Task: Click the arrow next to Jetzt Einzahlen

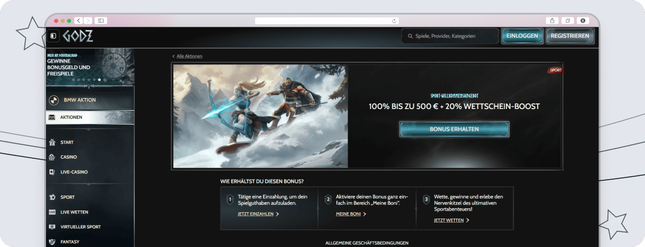Action: coord(277,214)
